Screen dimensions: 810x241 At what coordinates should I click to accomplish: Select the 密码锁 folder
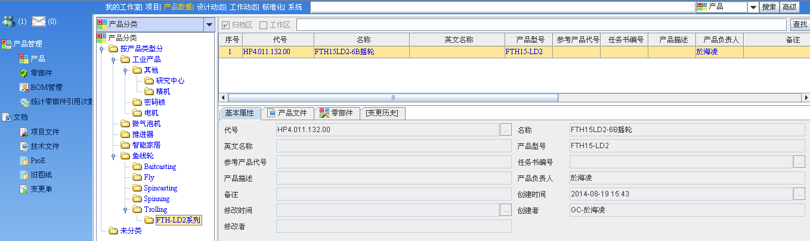[x=154, y=102]
